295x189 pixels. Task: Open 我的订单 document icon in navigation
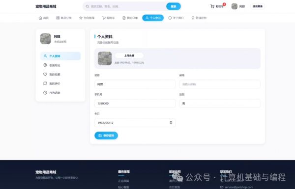pyautogui.click(x=124, y=18)
